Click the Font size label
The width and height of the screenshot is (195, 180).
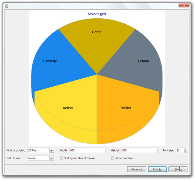point(168,150)
